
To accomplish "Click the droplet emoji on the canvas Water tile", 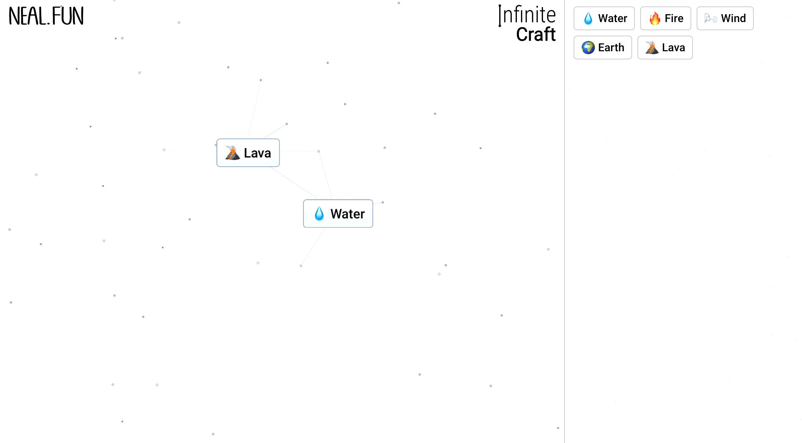I will pos(319,214).
